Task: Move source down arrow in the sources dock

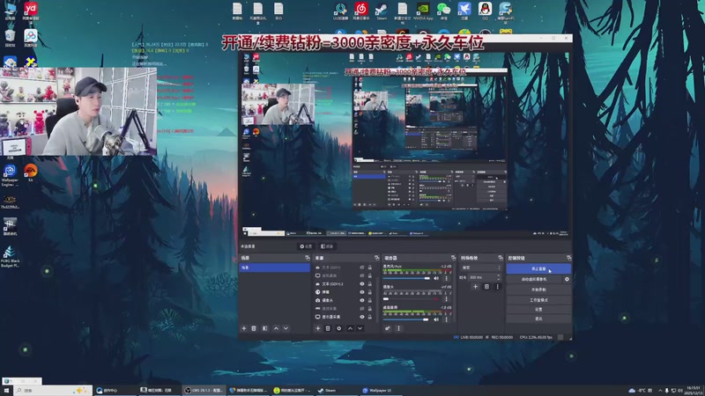Action: pyautogui.click(x=360, y=328)
